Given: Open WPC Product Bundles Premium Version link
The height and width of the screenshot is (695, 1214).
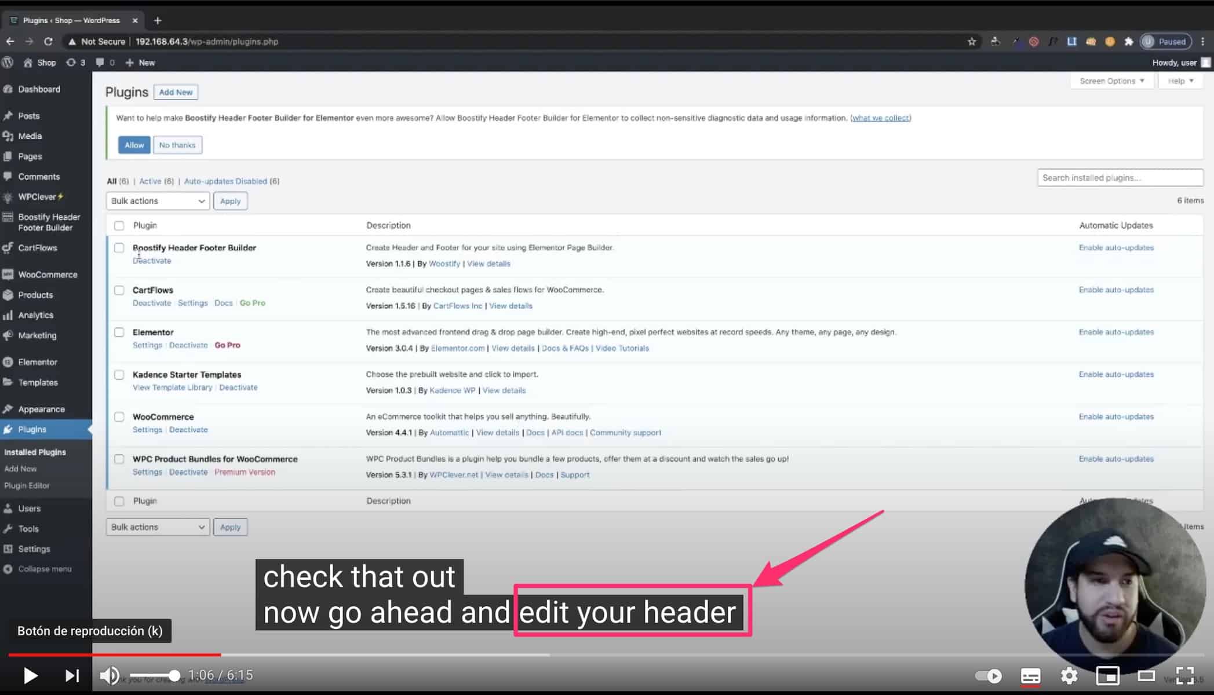Looking at the screenshot, I should pyautogui.click(x=245, y=472).
